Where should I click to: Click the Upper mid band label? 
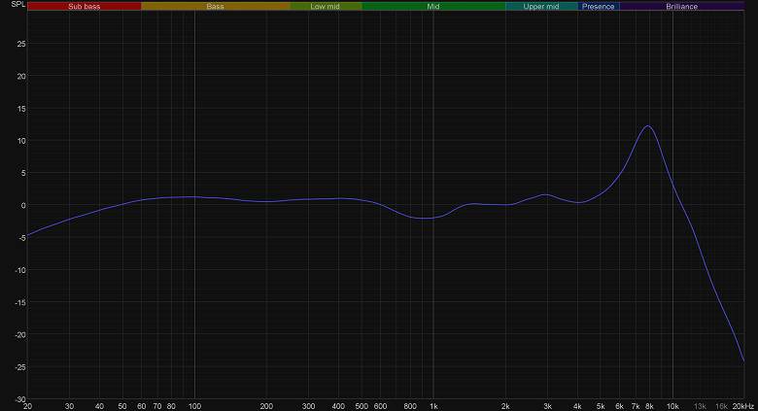[x=541, y=6]
